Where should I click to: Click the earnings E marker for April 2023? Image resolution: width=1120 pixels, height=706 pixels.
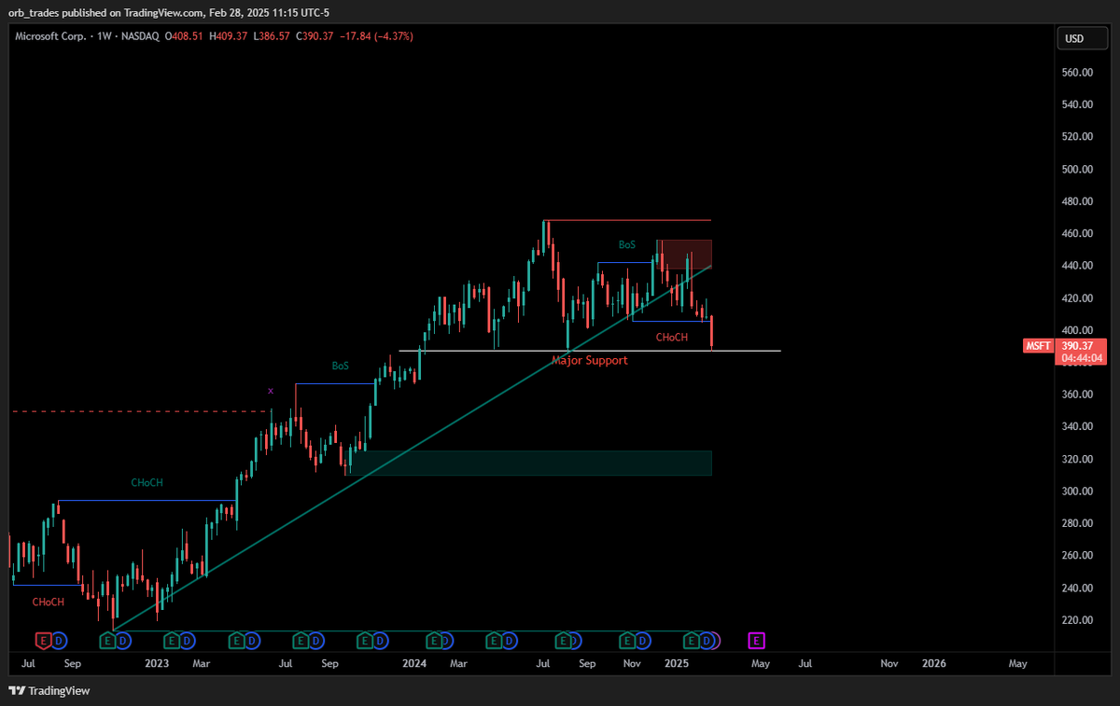click(x=236, y=640)
